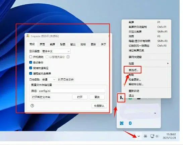Toggle the 以管理员身份 checkbox
The height and width of the screenshot is (145, 183).
(47, 57)
